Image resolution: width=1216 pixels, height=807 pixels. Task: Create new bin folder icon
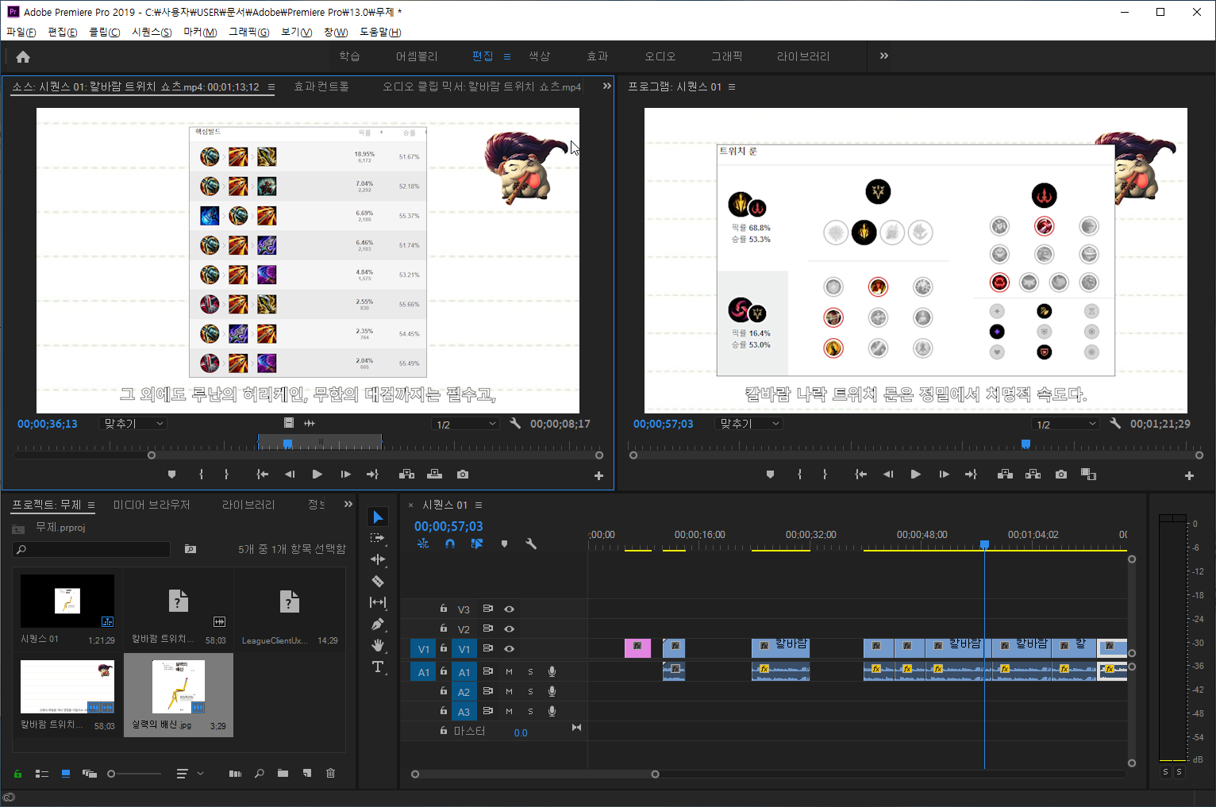pyautogui.click(x=283, y=773)
